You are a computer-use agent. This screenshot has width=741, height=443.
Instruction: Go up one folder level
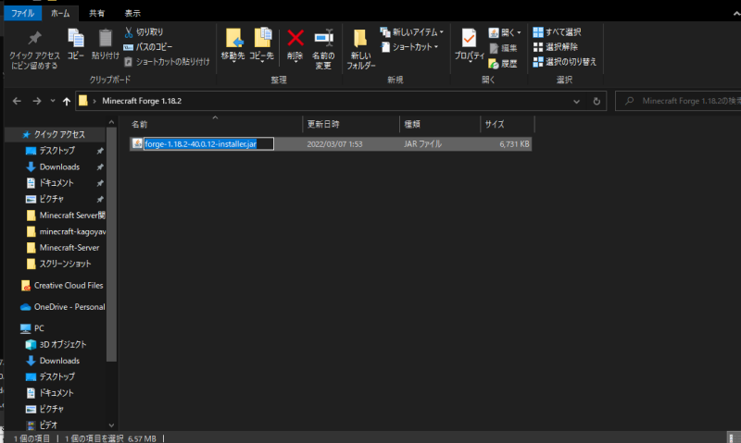pos(67,101)
